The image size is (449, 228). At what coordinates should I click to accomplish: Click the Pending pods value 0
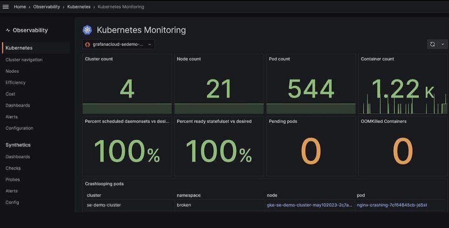tap(311, 151)
